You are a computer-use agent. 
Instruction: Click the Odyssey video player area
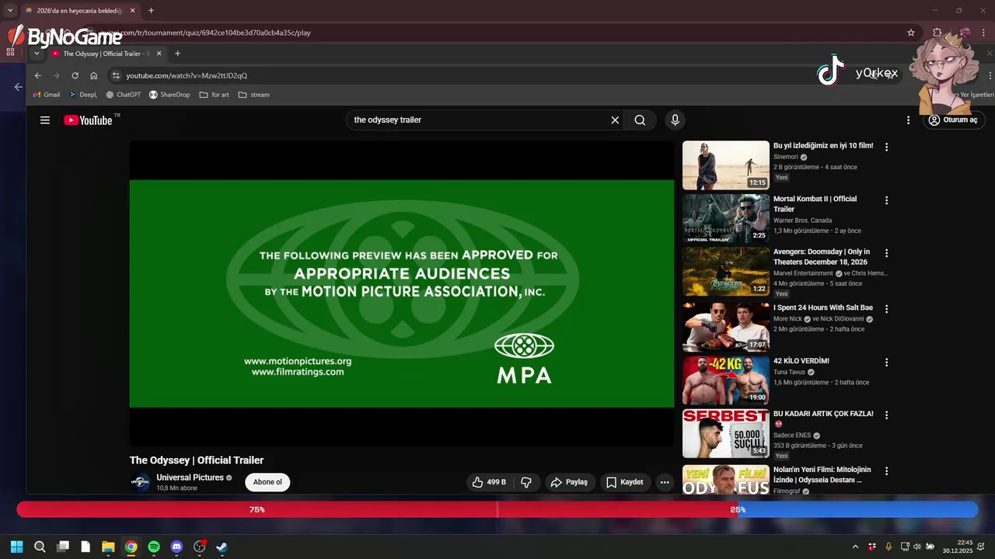pyautogui.click(x=402, y=293)
